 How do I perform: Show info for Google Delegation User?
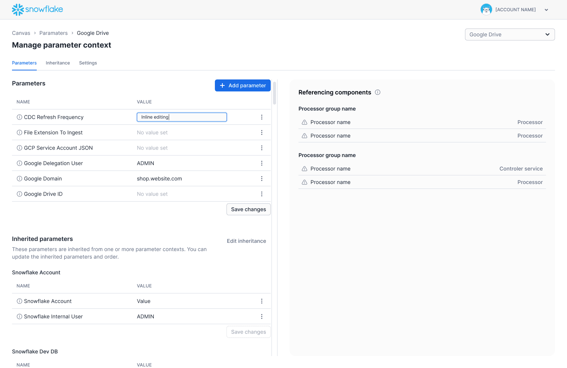point(19,163)
